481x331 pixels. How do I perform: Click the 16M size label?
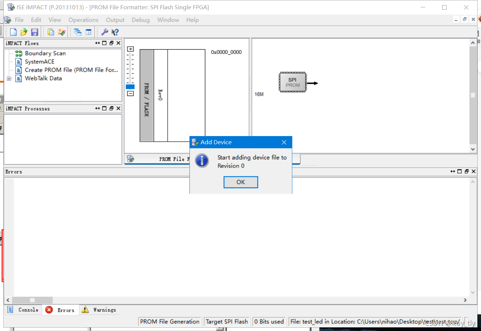click(x=259, y=95)
